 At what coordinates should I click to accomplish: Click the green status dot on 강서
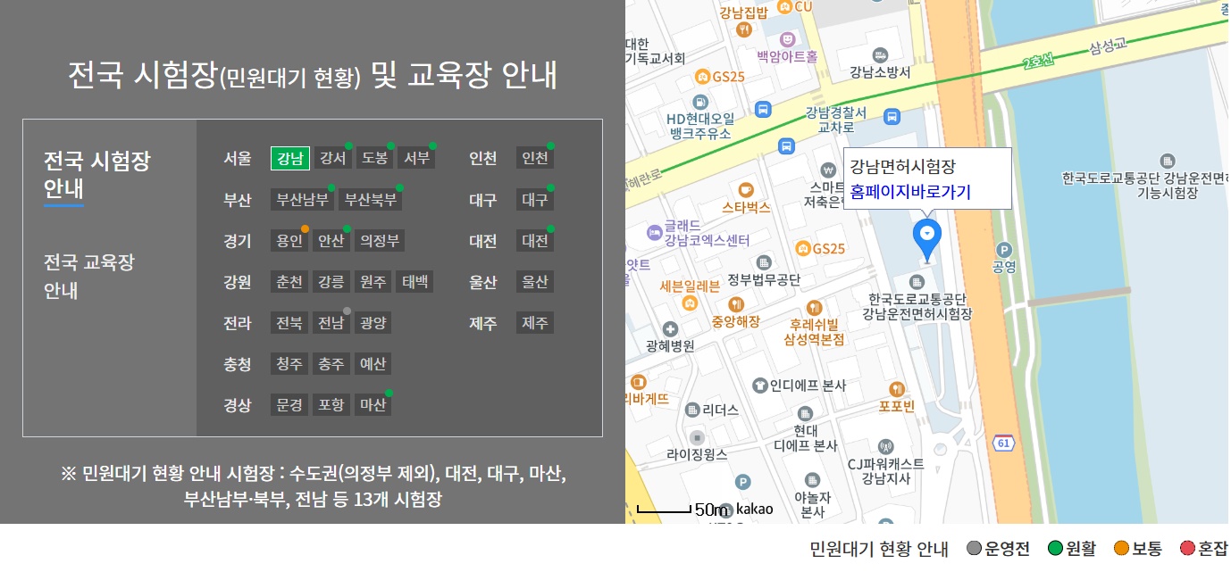click(x=347, y=145)
